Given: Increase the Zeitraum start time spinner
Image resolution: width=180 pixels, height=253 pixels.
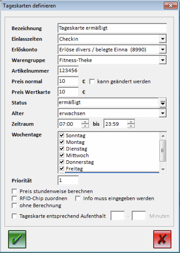Looking at the screenshot, I should point(86,122).
